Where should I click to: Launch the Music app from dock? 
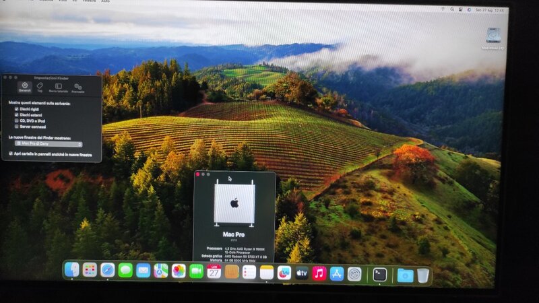click(319, 274)
